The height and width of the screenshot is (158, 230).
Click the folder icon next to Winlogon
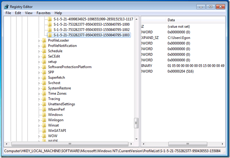(x=44, y=120)
